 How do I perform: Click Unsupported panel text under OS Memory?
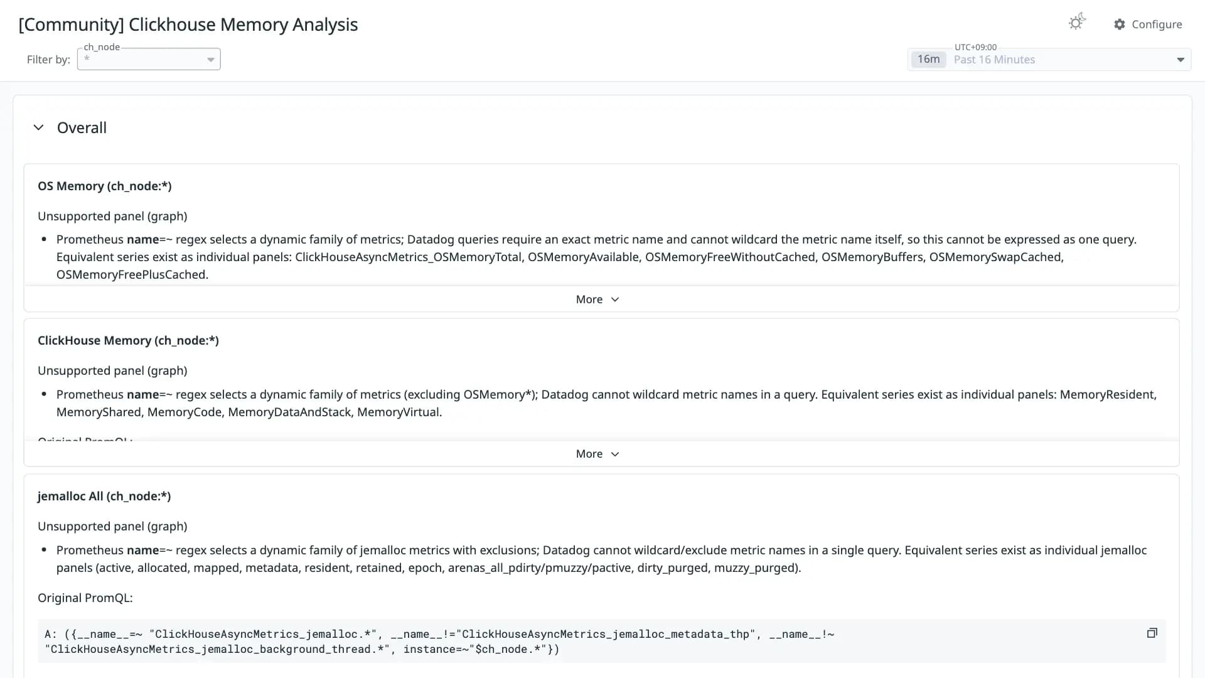pos(112,216)
